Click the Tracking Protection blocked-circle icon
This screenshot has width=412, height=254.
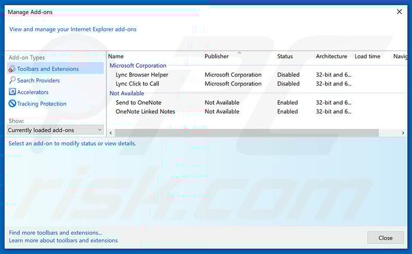tap(12, 103)
